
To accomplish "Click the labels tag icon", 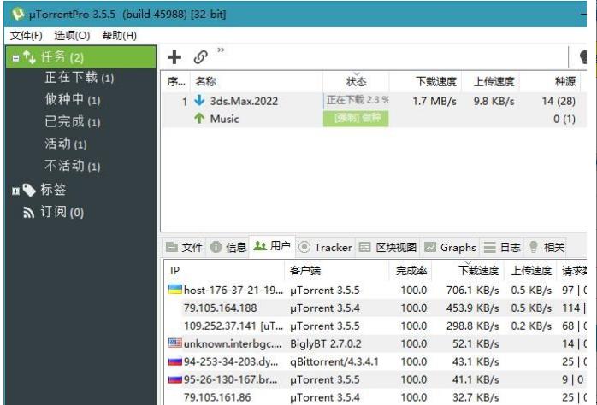I will point(29,190).
